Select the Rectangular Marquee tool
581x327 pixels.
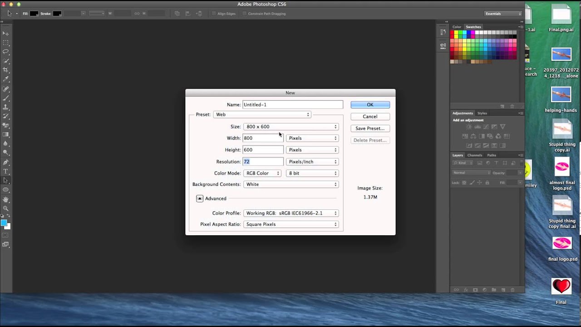click(x=6, y=43)
